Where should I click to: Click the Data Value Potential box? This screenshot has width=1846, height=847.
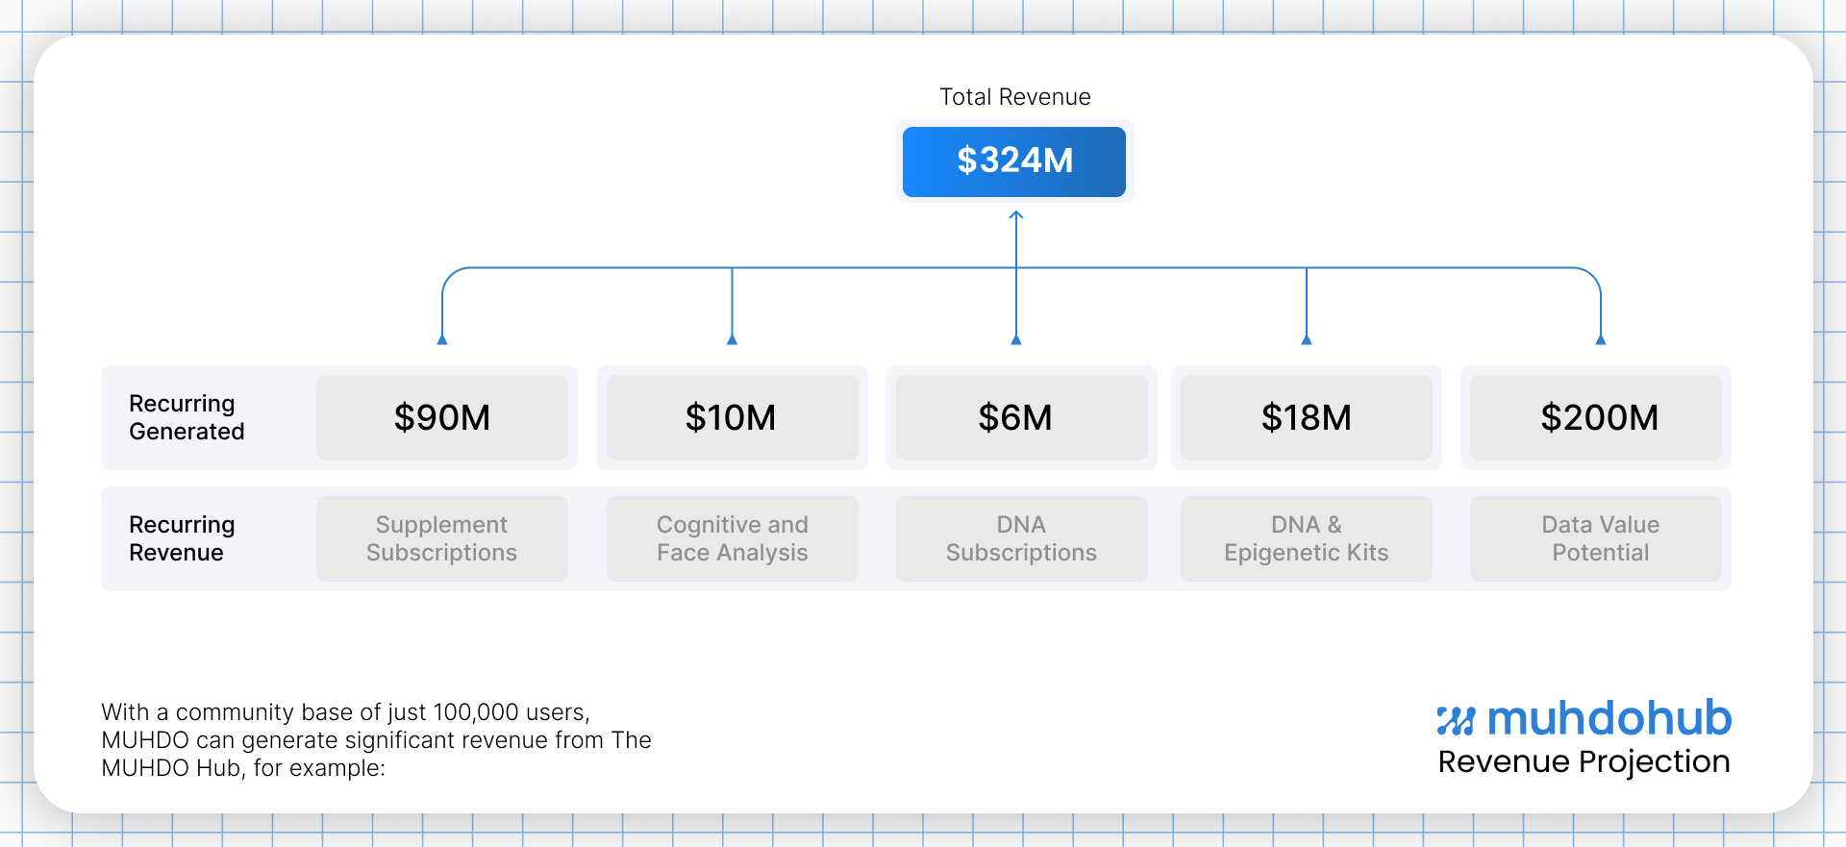click(x=1596, y=538)
